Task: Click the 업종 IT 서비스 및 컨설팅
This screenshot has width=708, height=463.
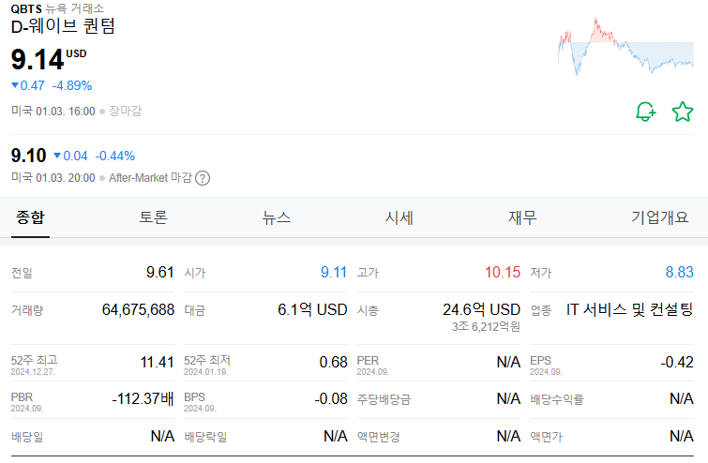Action: (629, 309)
